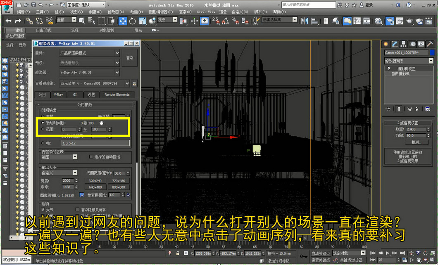Select the Move transform tool

coord(123,21)
